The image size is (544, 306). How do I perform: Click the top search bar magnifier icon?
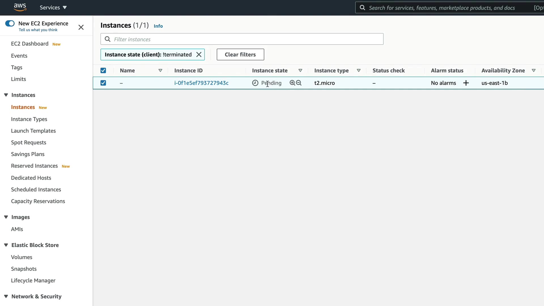(362, 8)
